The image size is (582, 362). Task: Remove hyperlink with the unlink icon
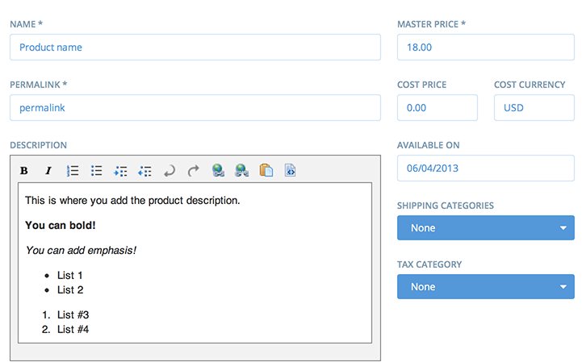pyautogui.click(x=241, y=171)
